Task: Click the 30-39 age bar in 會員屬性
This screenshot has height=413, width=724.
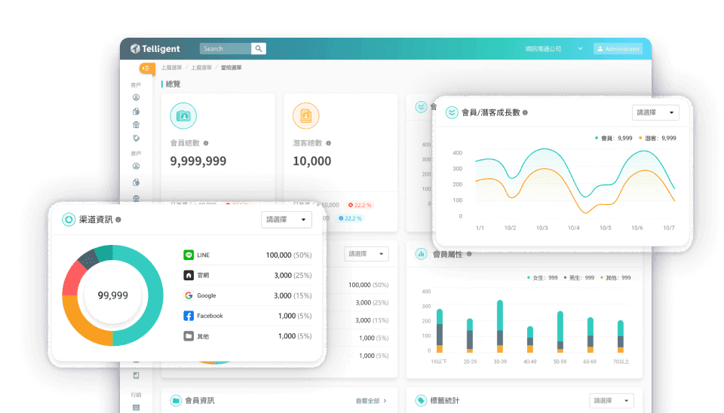Action: [500, 326]
